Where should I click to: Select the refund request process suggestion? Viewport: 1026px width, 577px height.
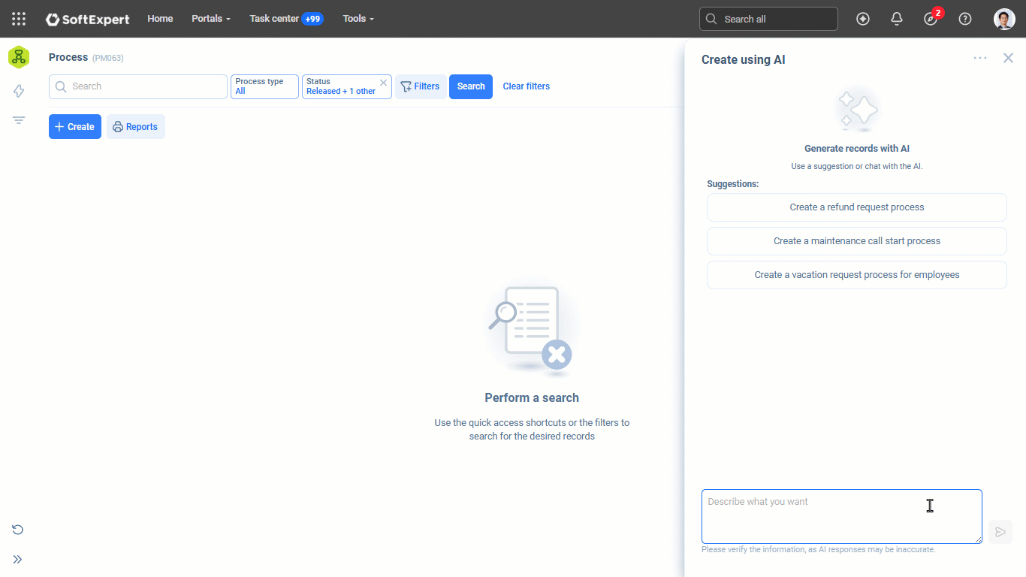tap(857, 207)
